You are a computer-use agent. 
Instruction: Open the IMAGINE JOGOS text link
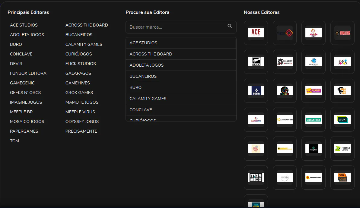(26, 102)
